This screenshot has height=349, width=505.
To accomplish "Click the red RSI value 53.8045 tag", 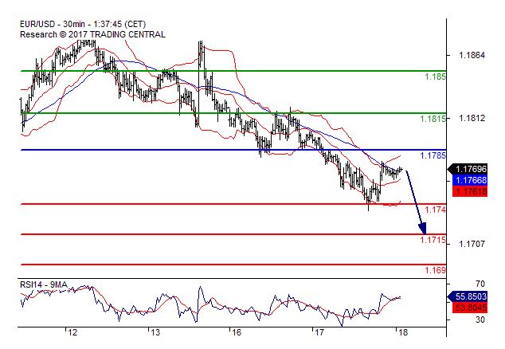I will (x=470, y=308).
